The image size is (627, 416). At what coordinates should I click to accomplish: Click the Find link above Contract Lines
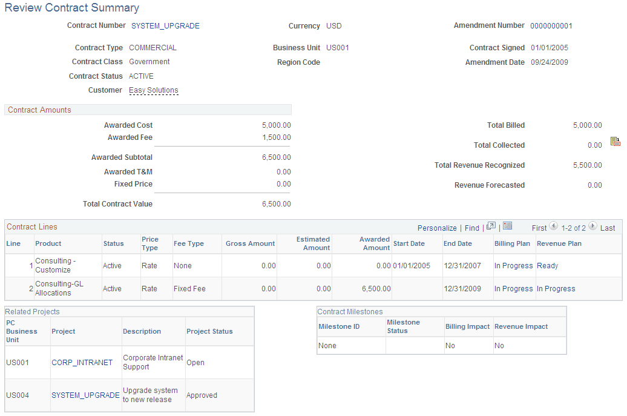tap(471, 228)
